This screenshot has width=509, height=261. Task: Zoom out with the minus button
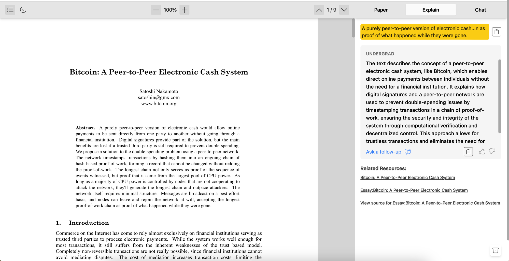click(x=156, y=10)
